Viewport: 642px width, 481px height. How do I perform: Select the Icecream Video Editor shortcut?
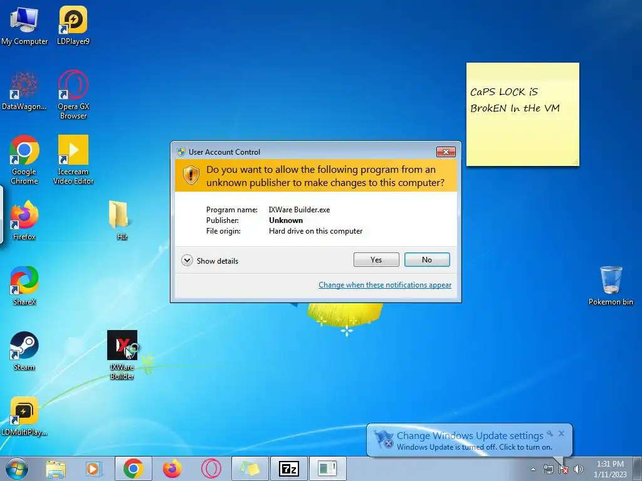[73, 160]
